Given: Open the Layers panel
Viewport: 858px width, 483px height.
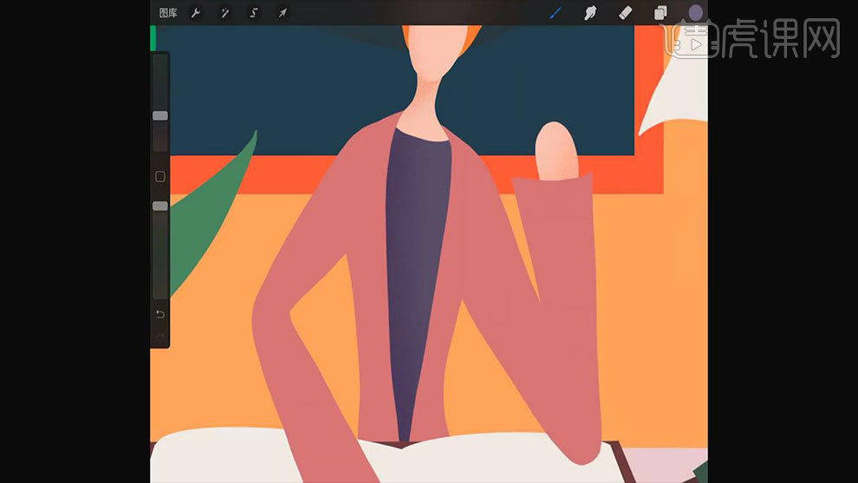Looking at the screenshot, I should 660,13.
